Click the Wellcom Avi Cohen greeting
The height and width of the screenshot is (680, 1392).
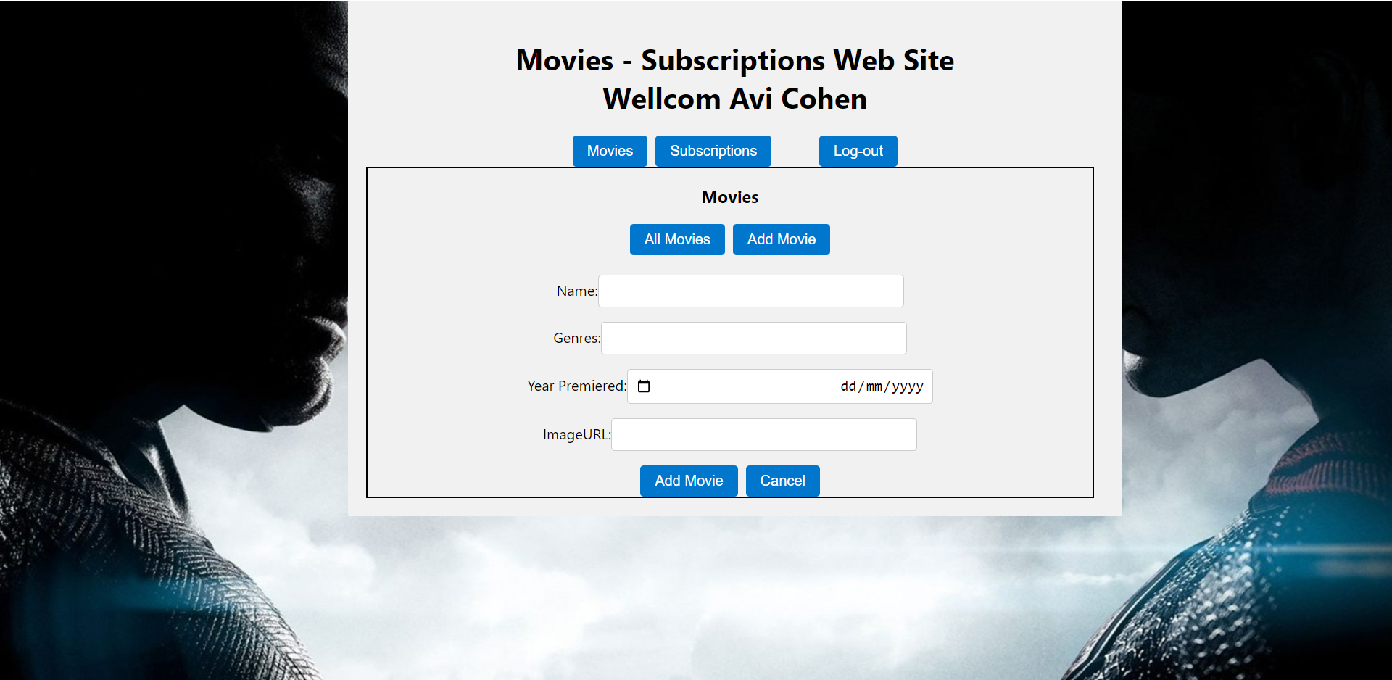(x=734, y=99)
